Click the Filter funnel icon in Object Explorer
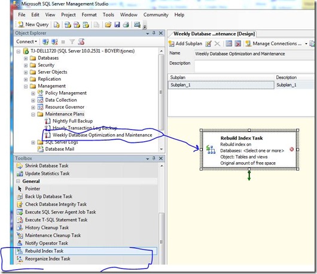The image size is (317, 274). [x=72, y=42]
